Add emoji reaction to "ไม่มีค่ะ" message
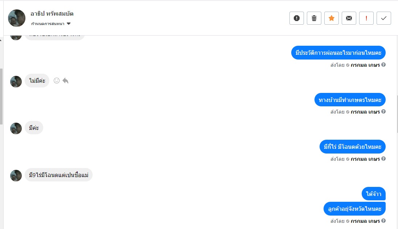 tap(57, 81)
